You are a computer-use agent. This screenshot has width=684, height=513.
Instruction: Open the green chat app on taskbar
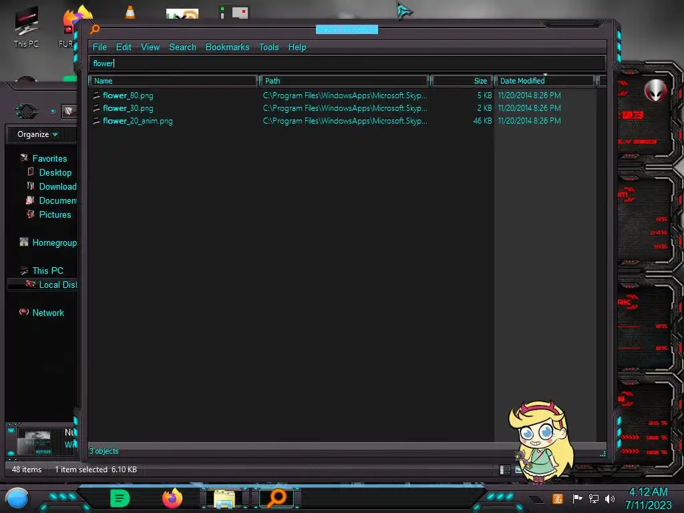click(x=120, y=498)
